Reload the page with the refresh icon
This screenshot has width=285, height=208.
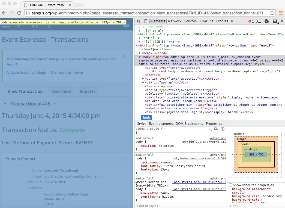[x=19, y=13]
